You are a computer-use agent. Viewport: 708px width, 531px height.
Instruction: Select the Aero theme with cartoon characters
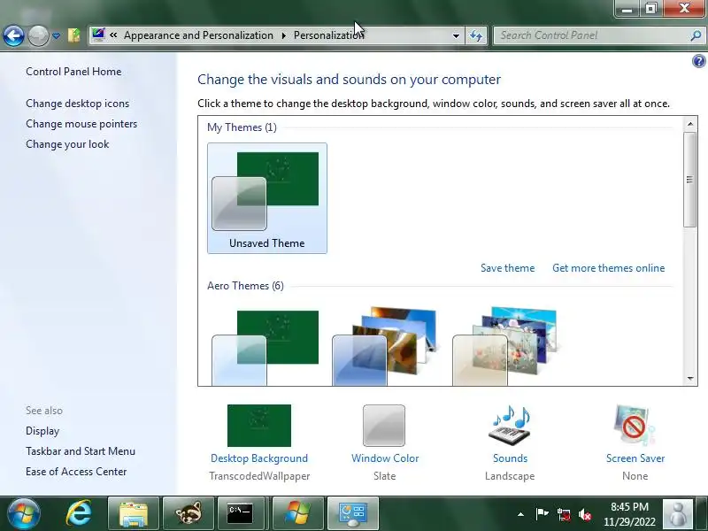506,347
